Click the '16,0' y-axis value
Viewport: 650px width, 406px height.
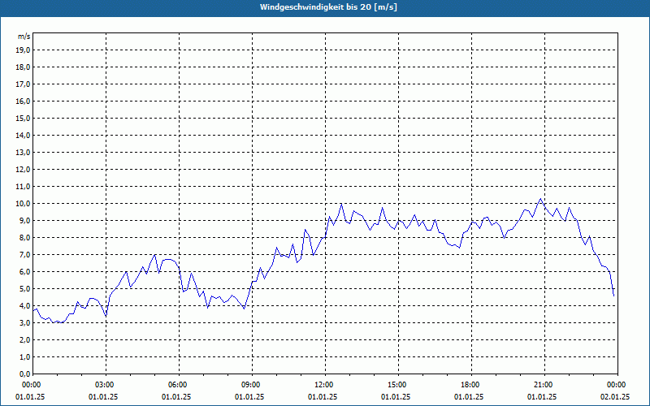23,101
